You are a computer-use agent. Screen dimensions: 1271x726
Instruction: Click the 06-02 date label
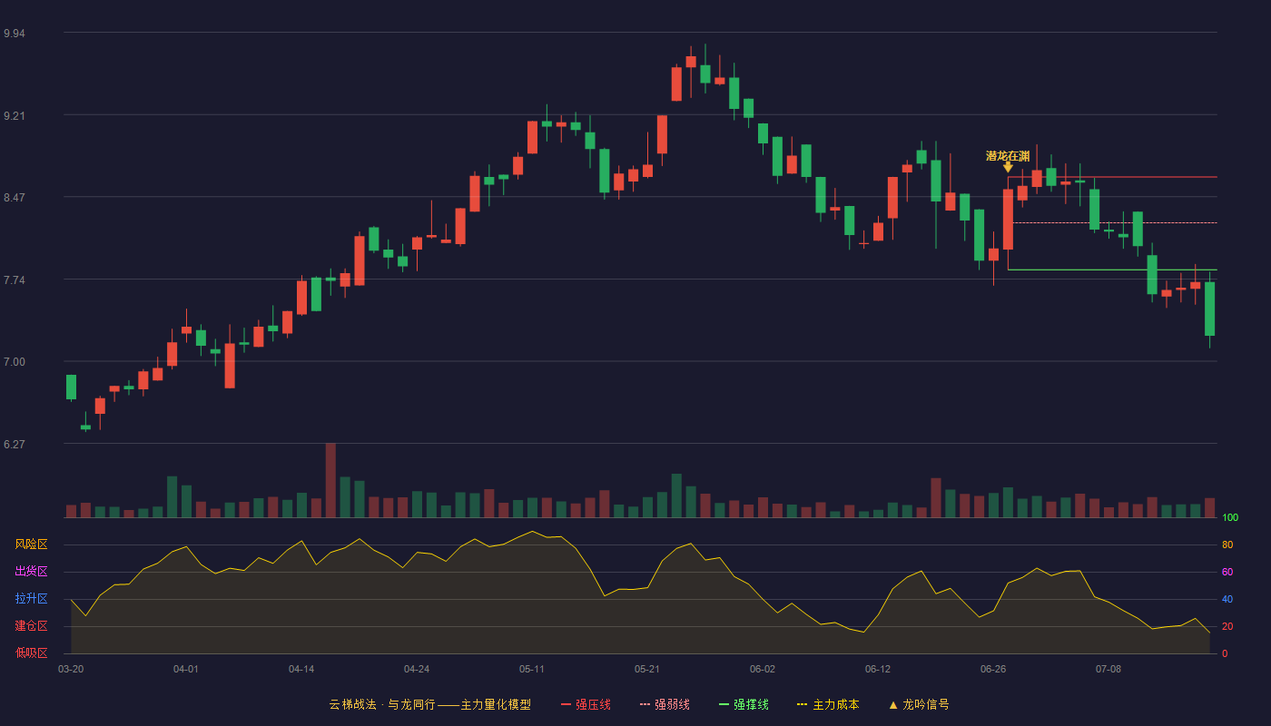pos(763,669)
